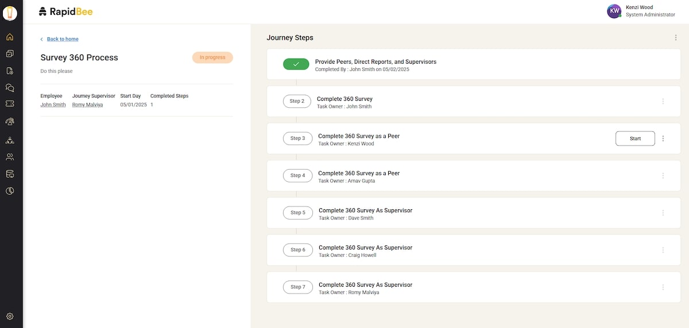Click 'Task Owner : Arnav Gupta' text
This screenshot has height=328, width=689.
(347, 181)
